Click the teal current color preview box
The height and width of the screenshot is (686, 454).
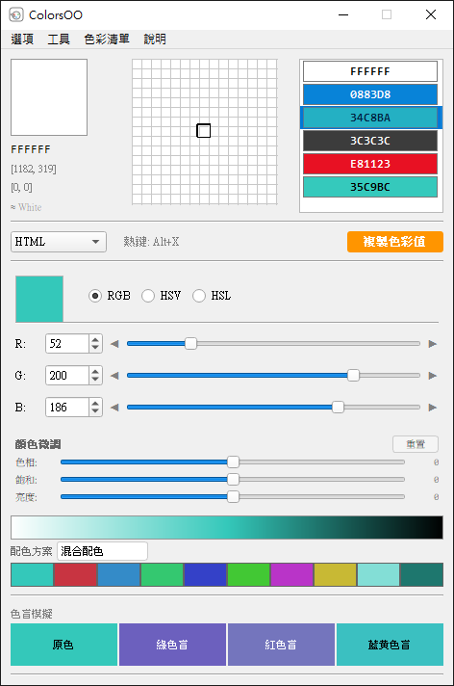39,299
